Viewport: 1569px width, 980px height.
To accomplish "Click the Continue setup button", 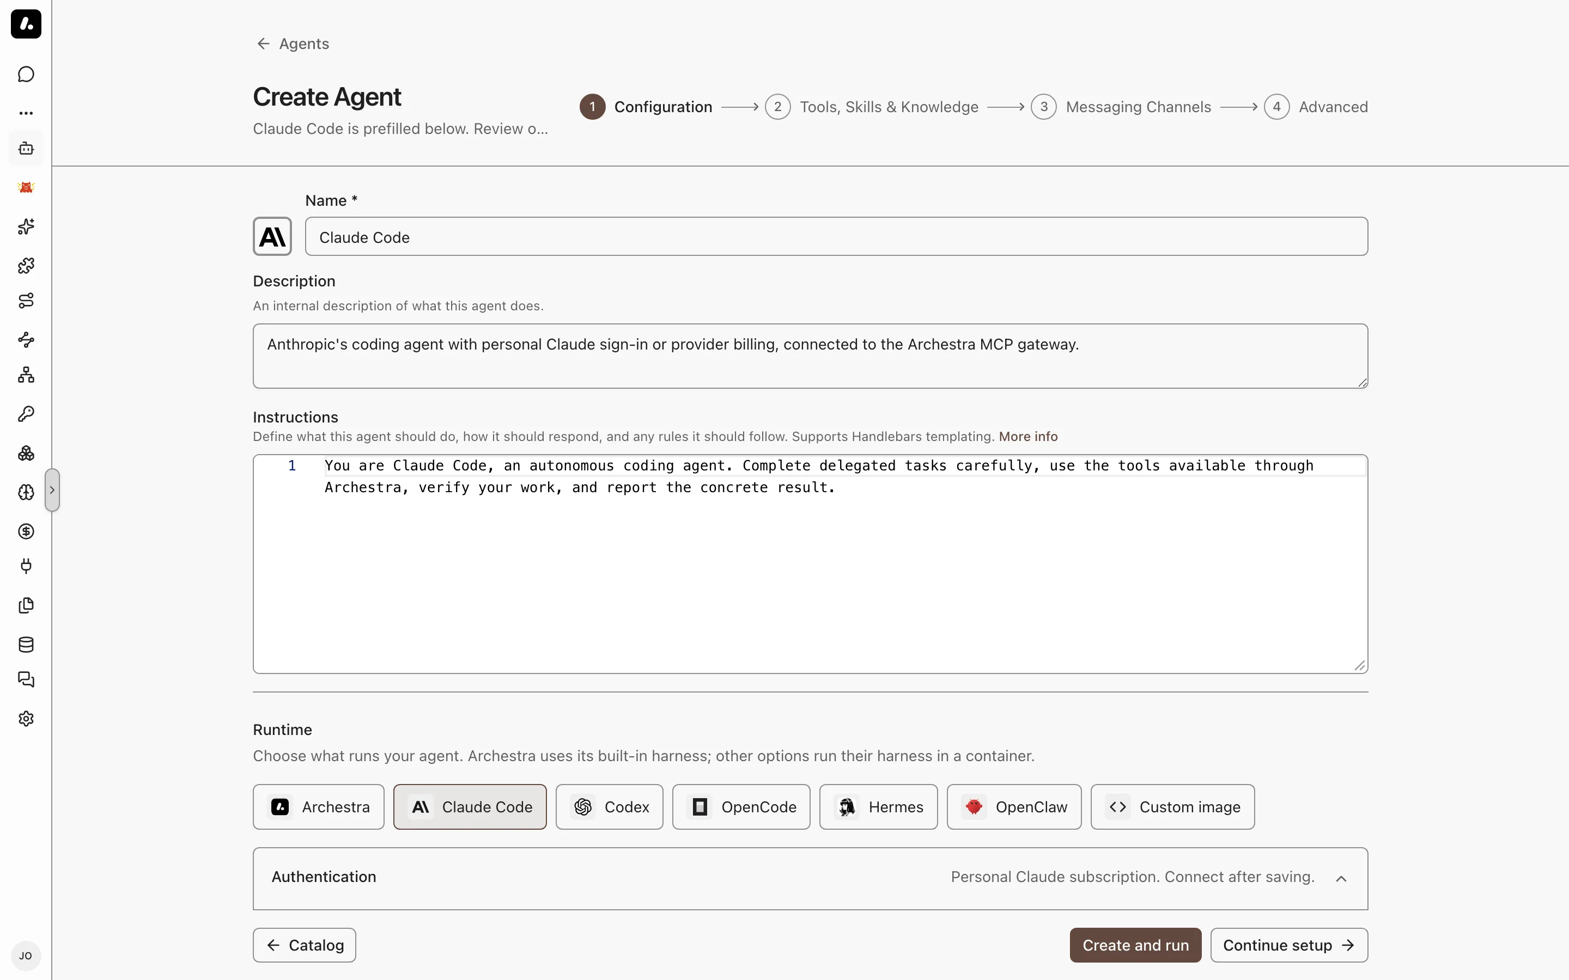I will [1289, 945].
